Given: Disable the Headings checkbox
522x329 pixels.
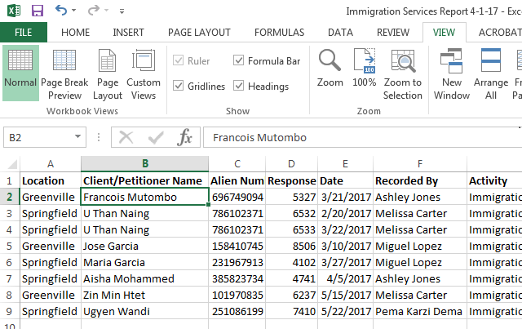Looking at the screenshot, I should pos(239,87).
